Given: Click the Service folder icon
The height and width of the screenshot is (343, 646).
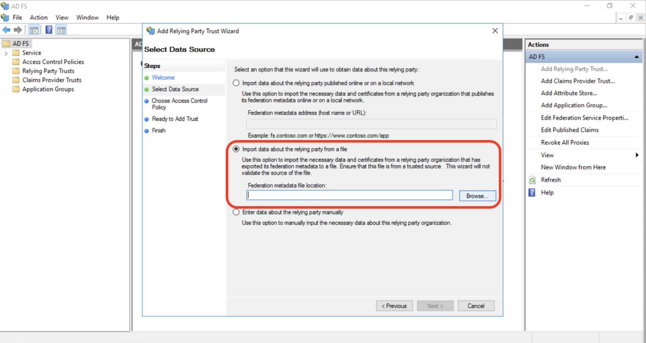Looking at the screenshot, I should pos(16,53).
